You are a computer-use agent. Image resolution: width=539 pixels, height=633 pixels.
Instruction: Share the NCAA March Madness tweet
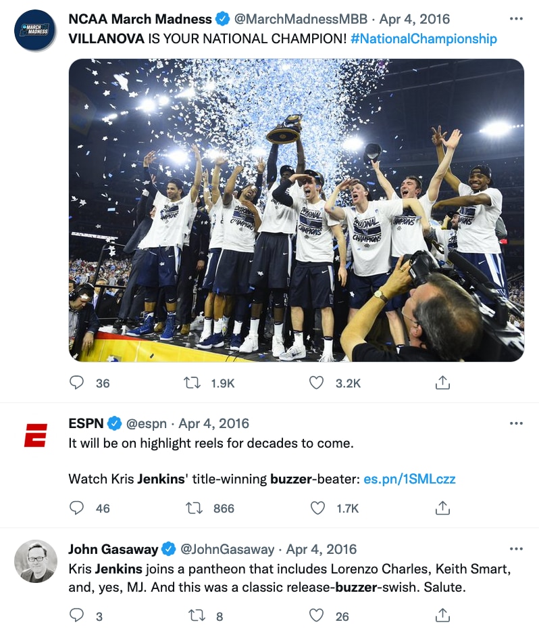coord(442,382)
